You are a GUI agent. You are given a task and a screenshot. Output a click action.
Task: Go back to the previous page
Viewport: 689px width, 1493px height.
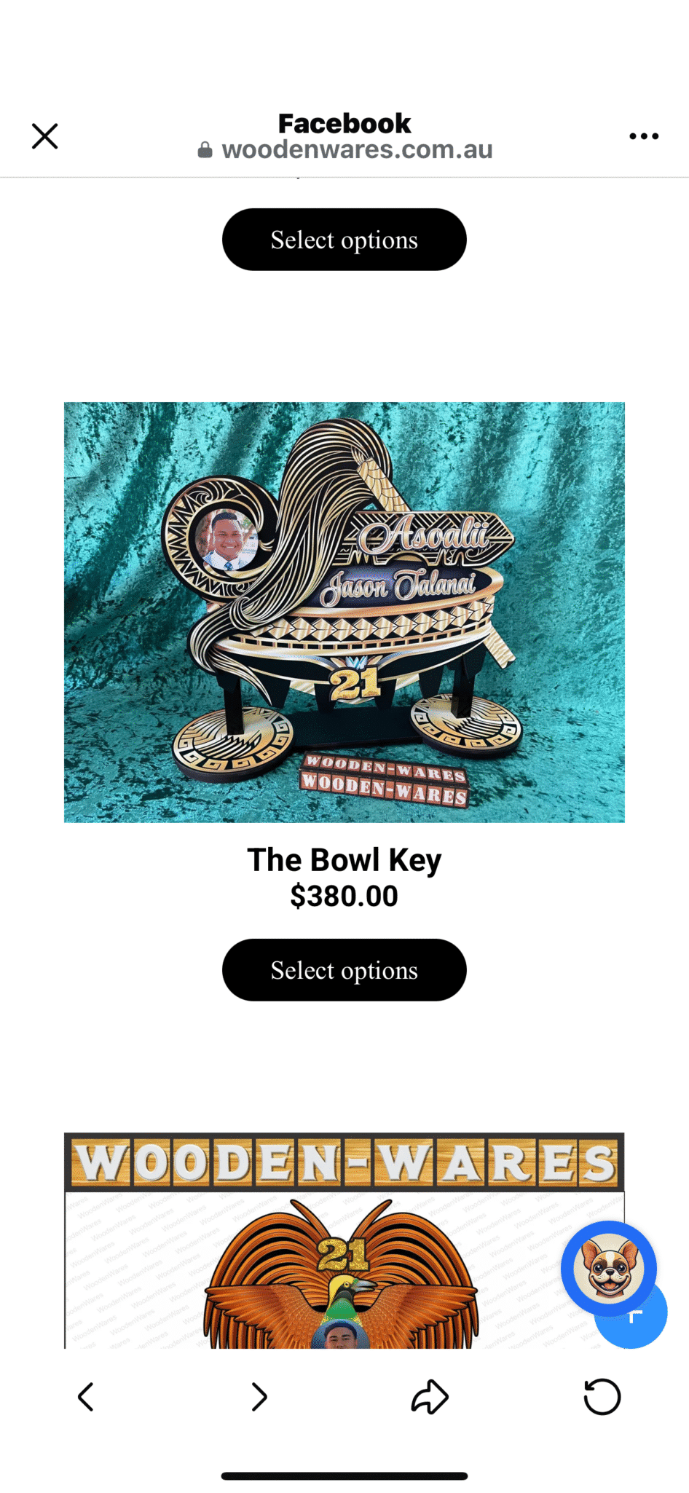[86, 1397]
